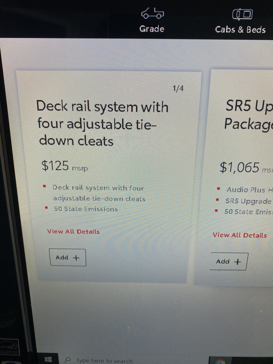Select the $125 msrp price text

pyautogui.click(x=65, y=166)
